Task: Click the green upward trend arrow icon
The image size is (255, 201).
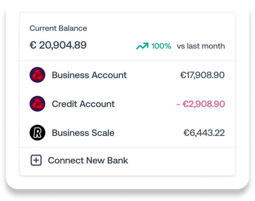Action: click(142, 46)
